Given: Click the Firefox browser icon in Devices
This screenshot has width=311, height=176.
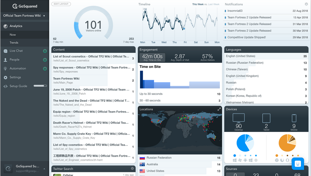Looking at the screenshot, I should [282, 160].
